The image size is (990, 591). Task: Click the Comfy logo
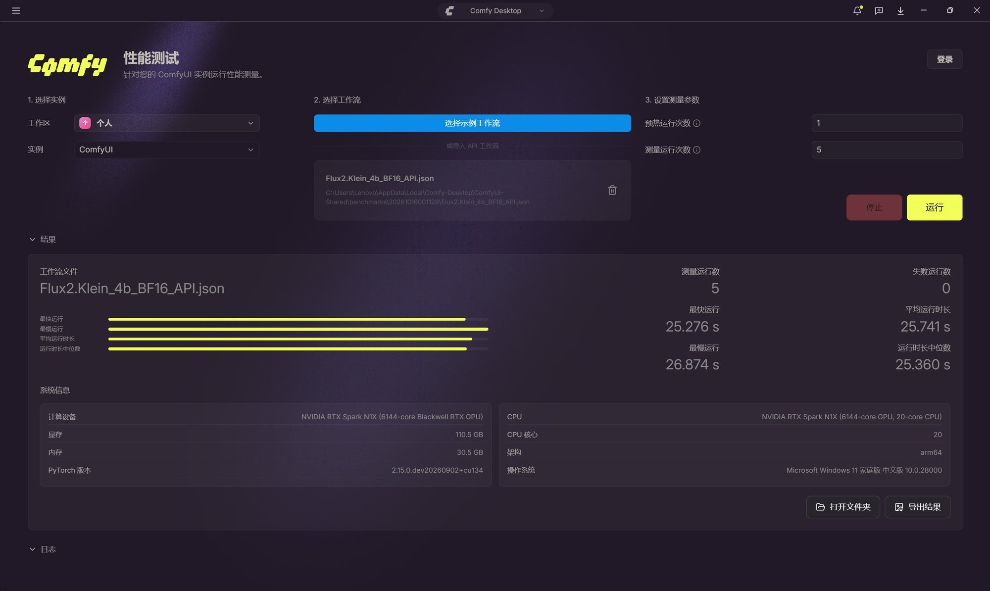pyautogui.click(x=67, y=65)
